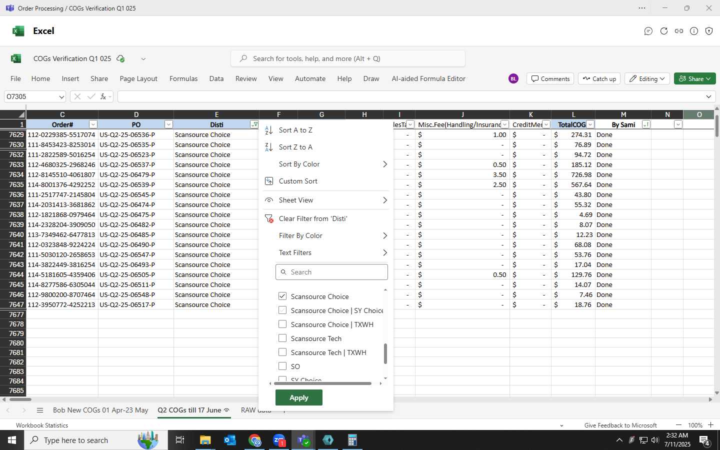Switch to Bob New COGs sheet tab
The image size is (720, 450).
click(100, 410)
